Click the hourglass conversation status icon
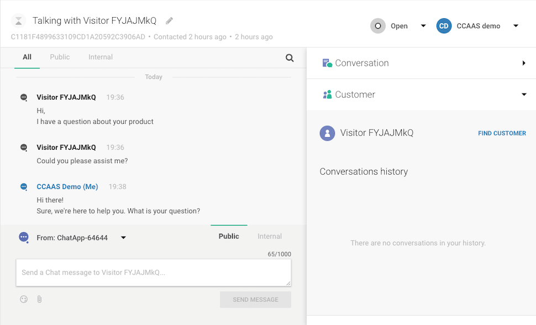Viewport: 536px width, 325px height. pyautogui.click(x=19, y=21)
